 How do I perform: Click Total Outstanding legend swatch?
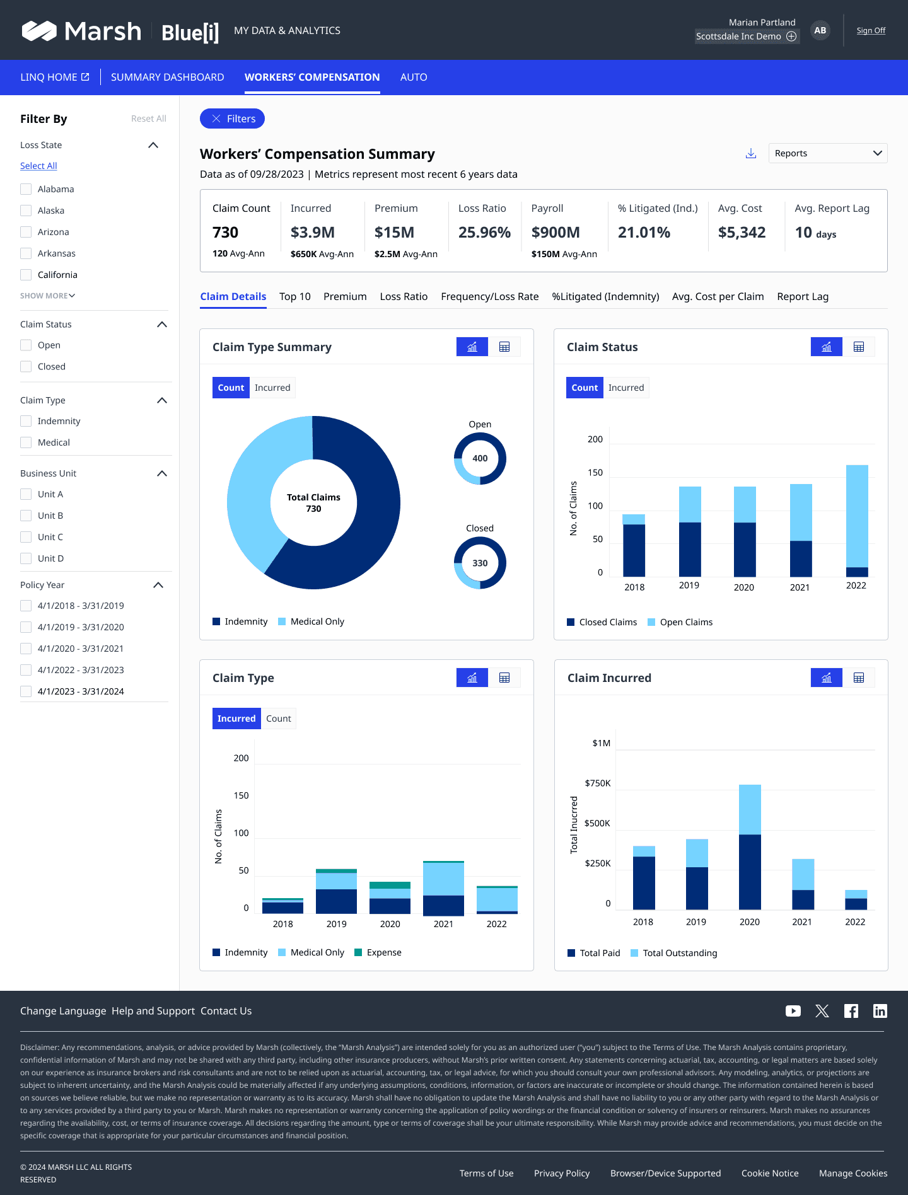(634, 953)
